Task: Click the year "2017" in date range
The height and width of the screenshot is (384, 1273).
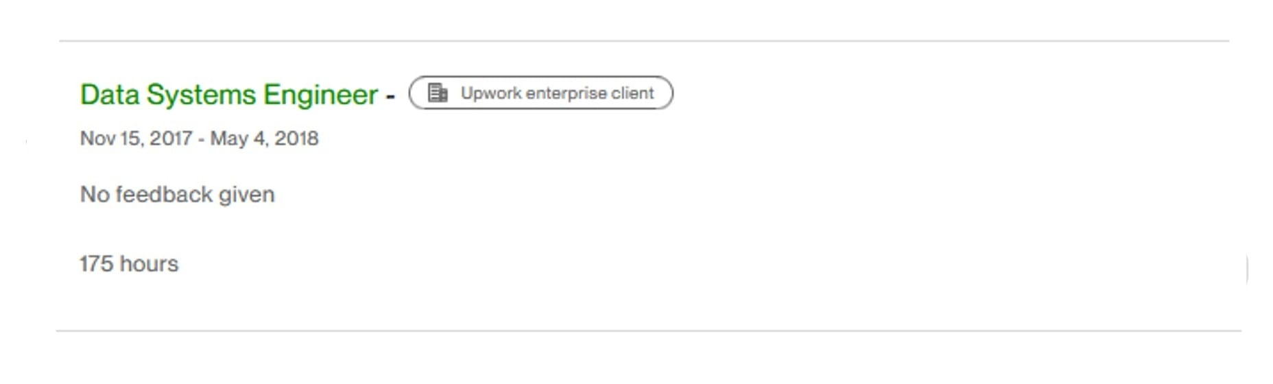Action: [x=171, y=139]
